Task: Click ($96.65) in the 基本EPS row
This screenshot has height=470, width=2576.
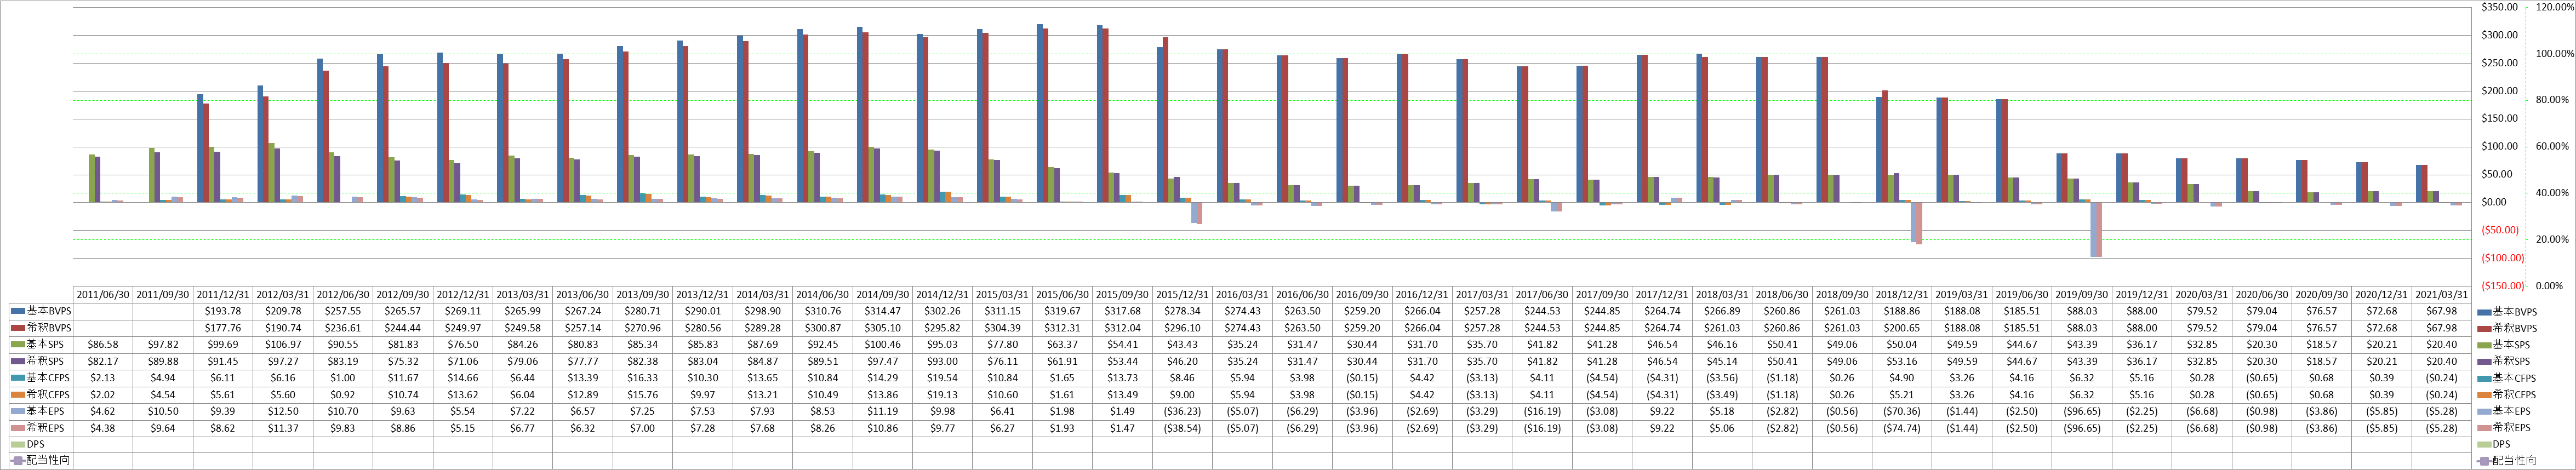Action: click(x=2083, y=411)
